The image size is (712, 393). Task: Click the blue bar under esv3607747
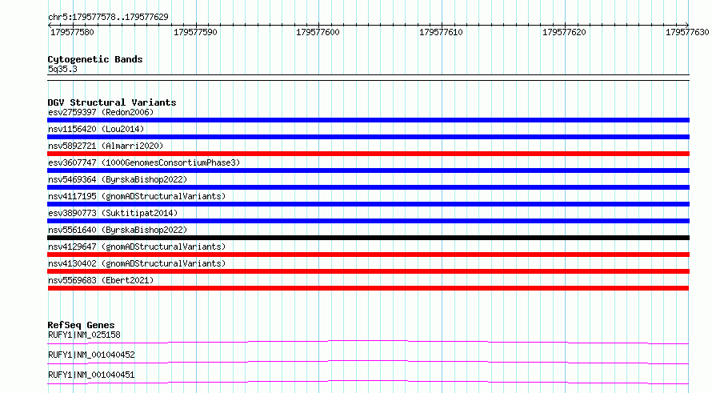(368, 170)
